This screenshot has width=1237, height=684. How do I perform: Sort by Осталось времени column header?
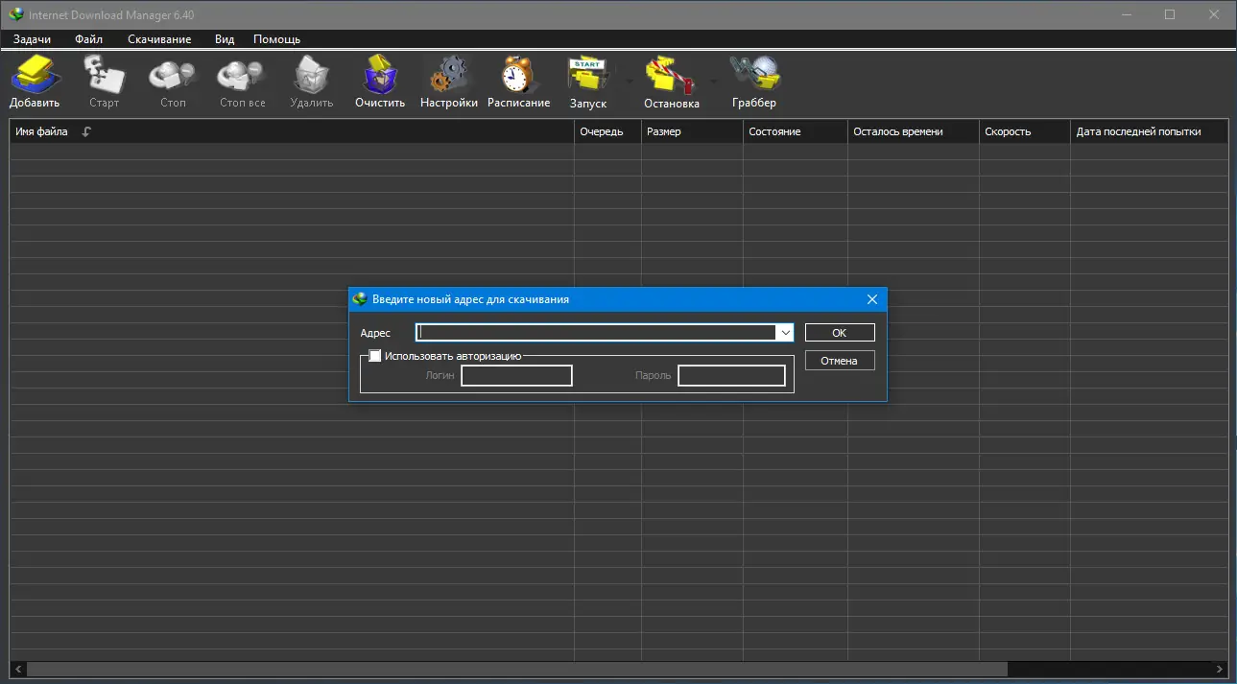913,131
